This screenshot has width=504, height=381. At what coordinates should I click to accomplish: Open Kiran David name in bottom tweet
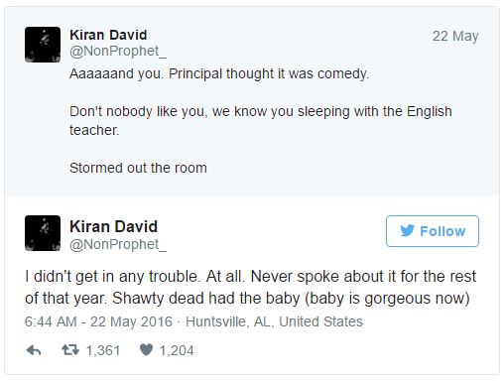[x=113, y=227]
